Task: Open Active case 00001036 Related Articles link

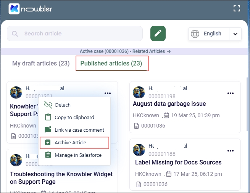Action: [125, 51]
